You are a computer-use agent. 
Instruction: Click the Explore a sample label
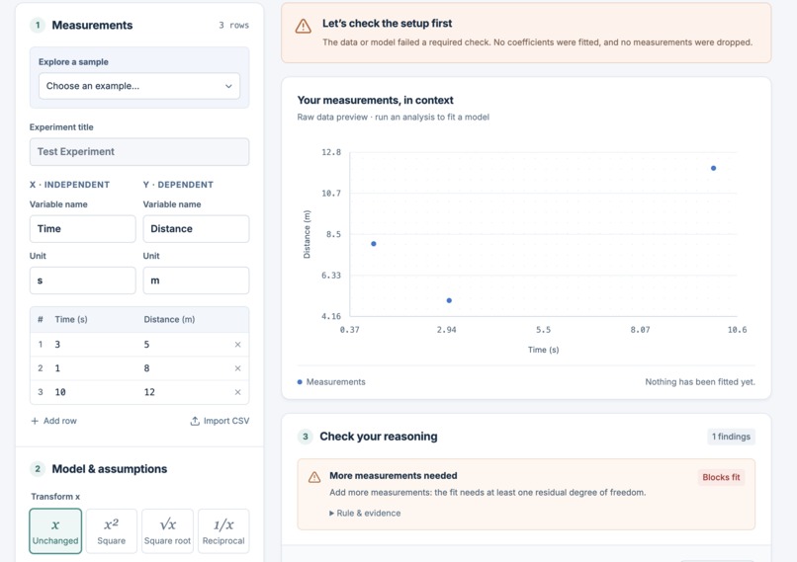click(73, 62)
